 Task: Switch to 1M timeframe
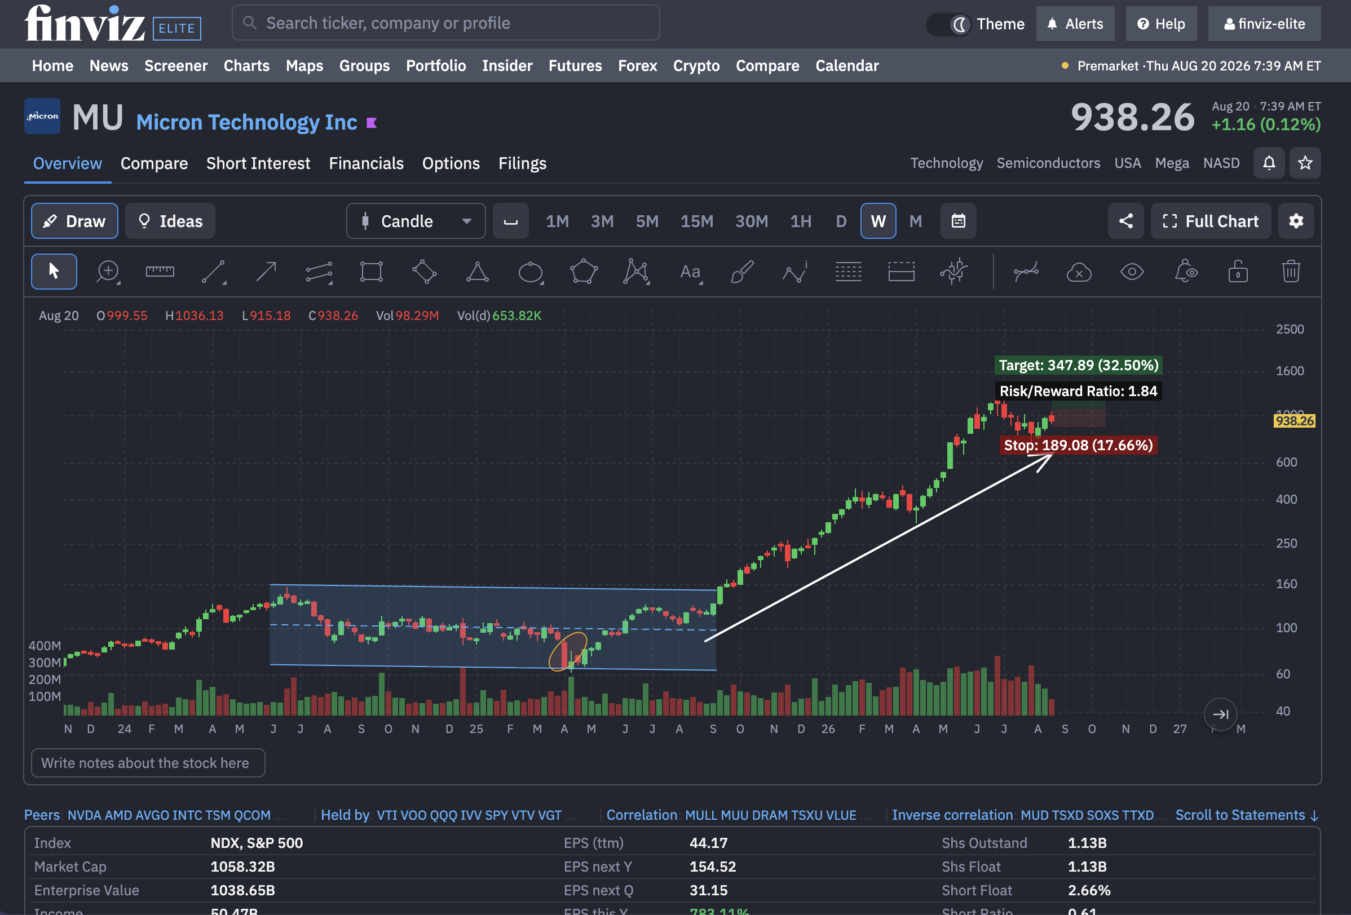(557, 221)
